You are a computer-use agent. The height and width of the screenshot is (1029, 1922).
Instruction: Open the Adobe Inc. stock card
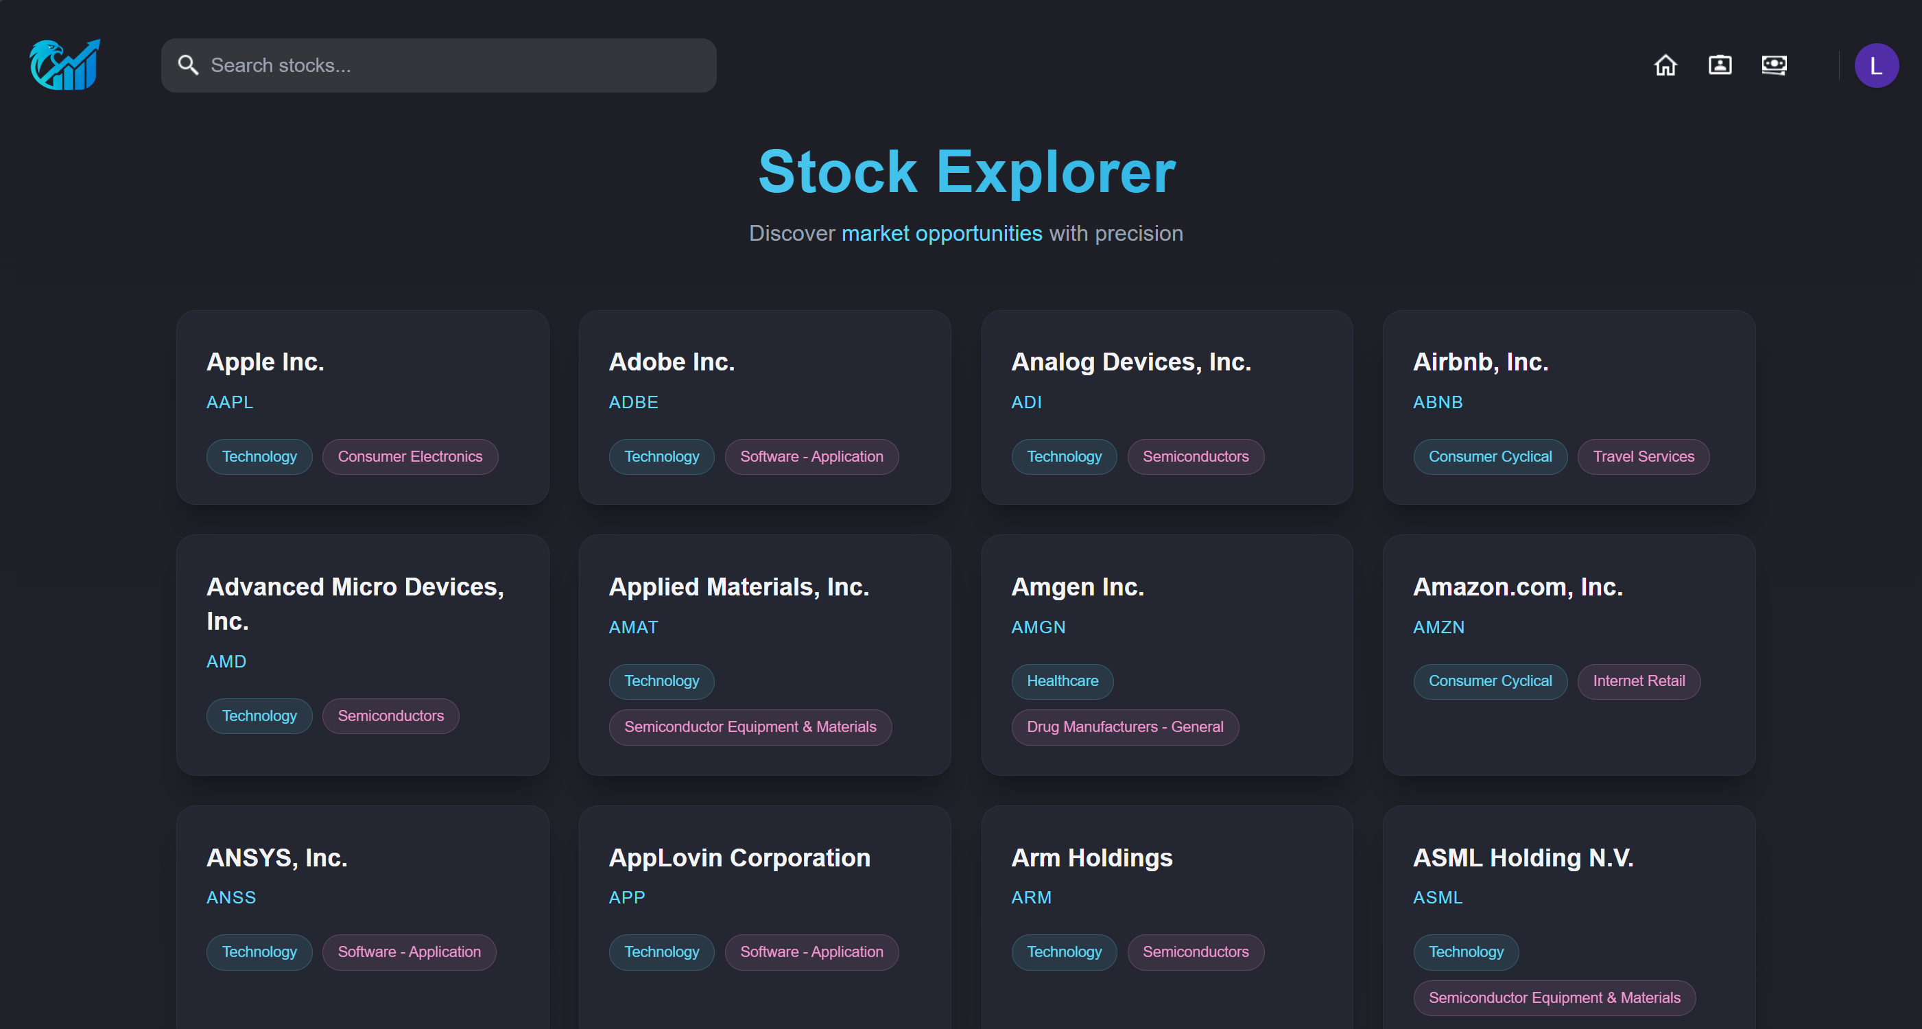pyautogui.click(x=765, y=407)
